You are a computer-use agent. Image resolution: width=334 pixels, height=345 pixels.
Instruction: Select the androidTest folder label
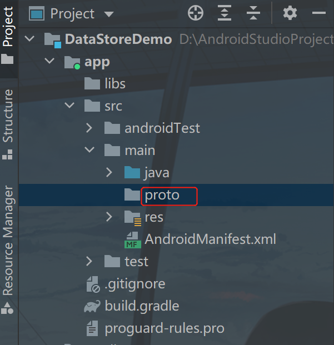tap(162, 128)
